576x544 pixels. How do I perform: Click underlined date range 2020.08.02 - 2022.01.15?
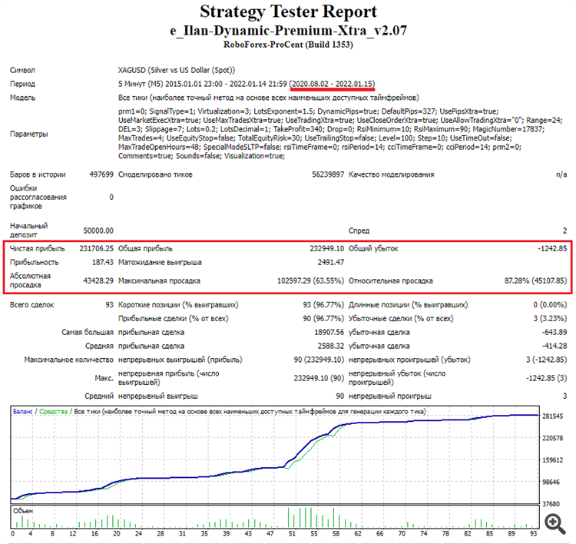coord(333,84)
